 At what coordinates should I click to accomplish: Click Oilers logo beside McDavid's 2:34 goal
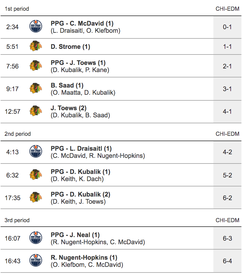[x=36, y=27]
